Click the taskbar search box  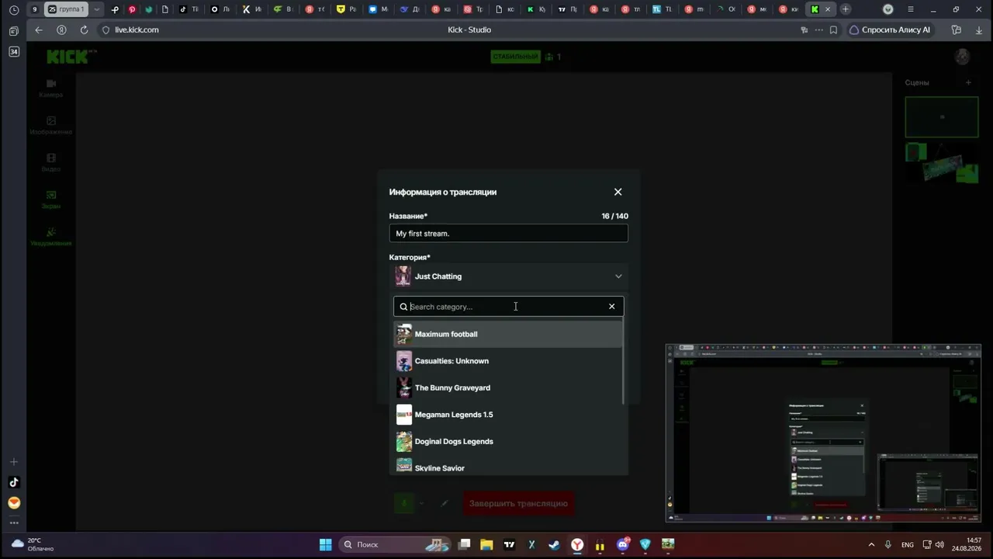pos(396,544)
